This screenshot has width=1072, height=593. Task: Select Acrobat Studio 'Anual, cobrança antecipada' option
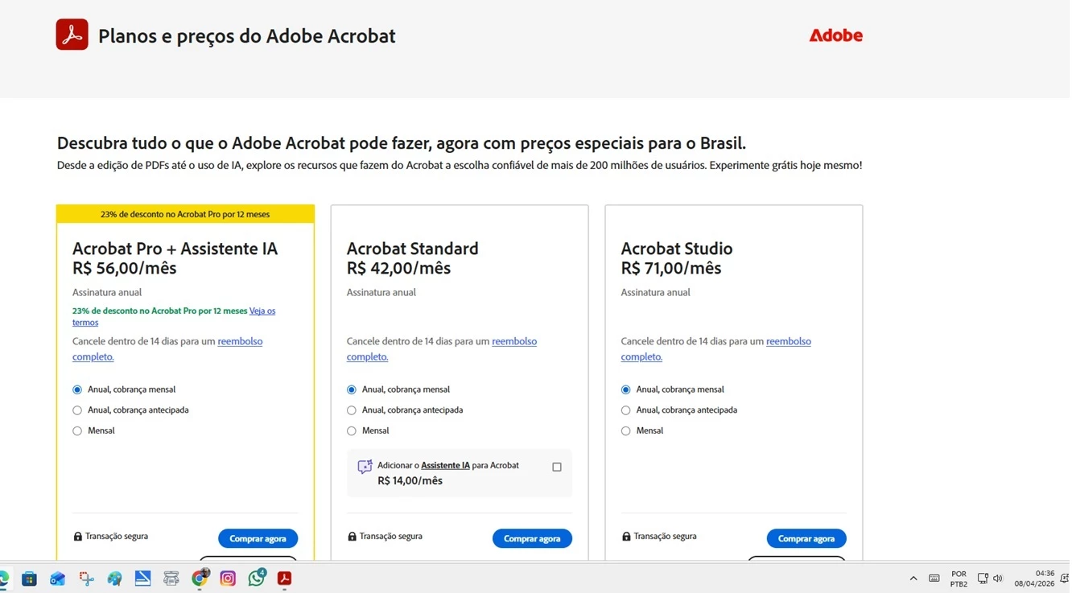coord(626,410)
